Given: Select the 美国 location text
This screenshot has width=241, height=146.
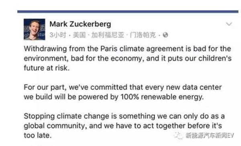Looking at the screenshot, I should [x=79, y=35].
